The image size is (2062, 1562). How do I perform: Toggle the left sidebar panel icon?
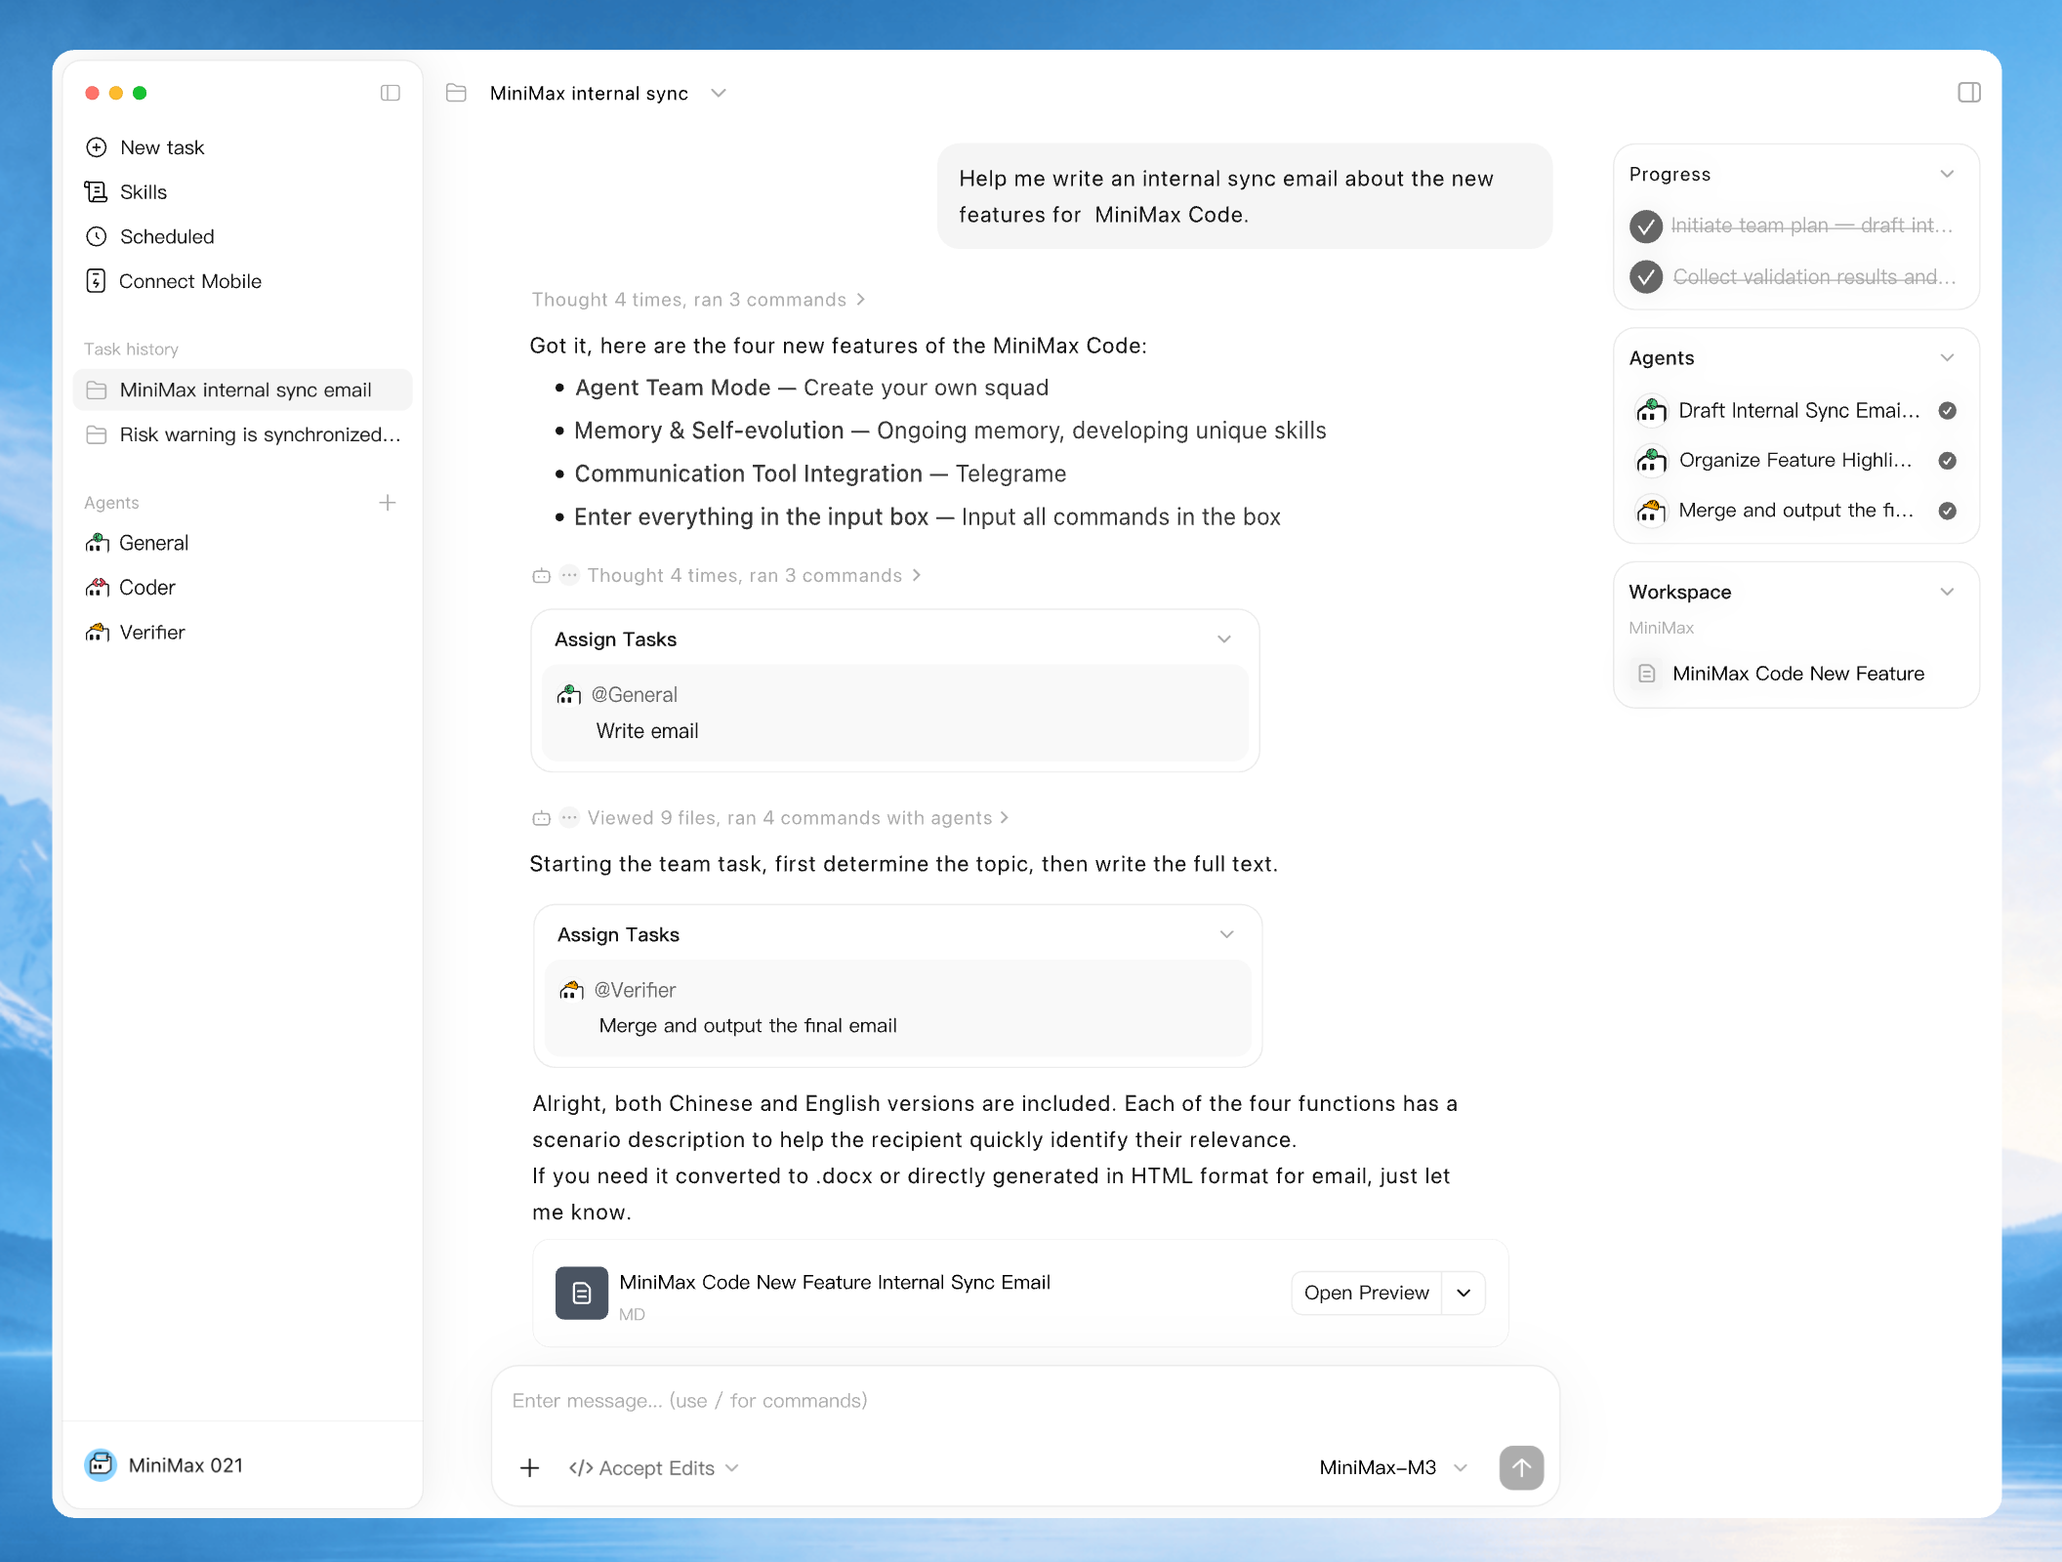point(391,93)
